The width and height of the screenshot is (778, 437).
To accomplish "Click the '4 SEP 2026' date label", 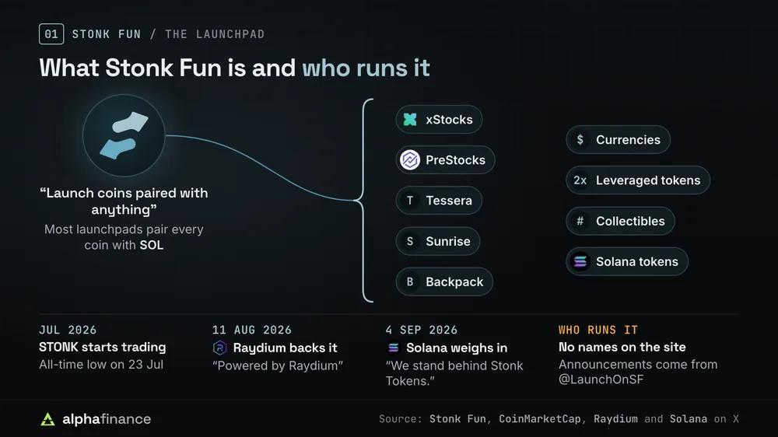I will pyautogui.click(x=421, y=330).
